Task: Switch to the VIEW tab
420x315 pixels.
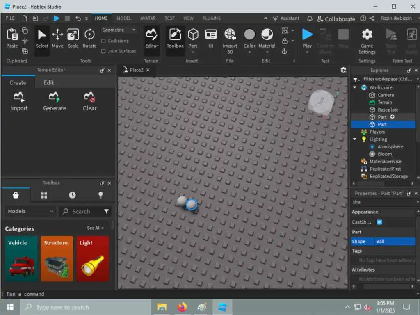Action: pyautogui.click(x=188, y=18)
